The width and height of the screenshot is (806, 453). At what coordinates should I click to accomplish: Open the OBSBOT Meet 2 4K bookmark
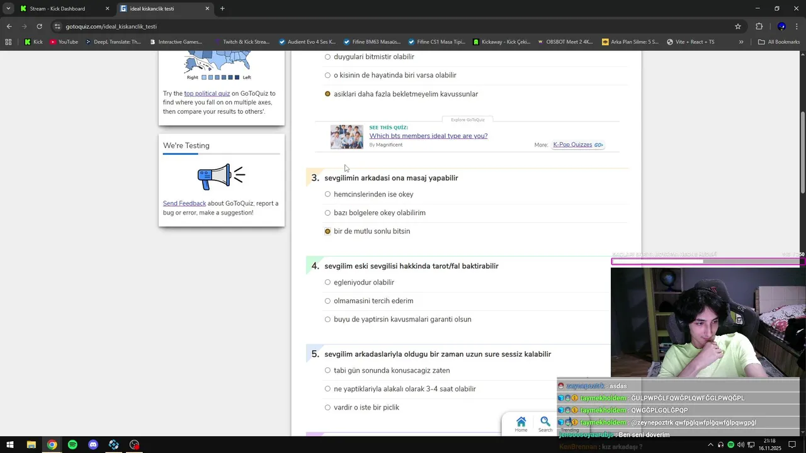(x=565, y=42)
